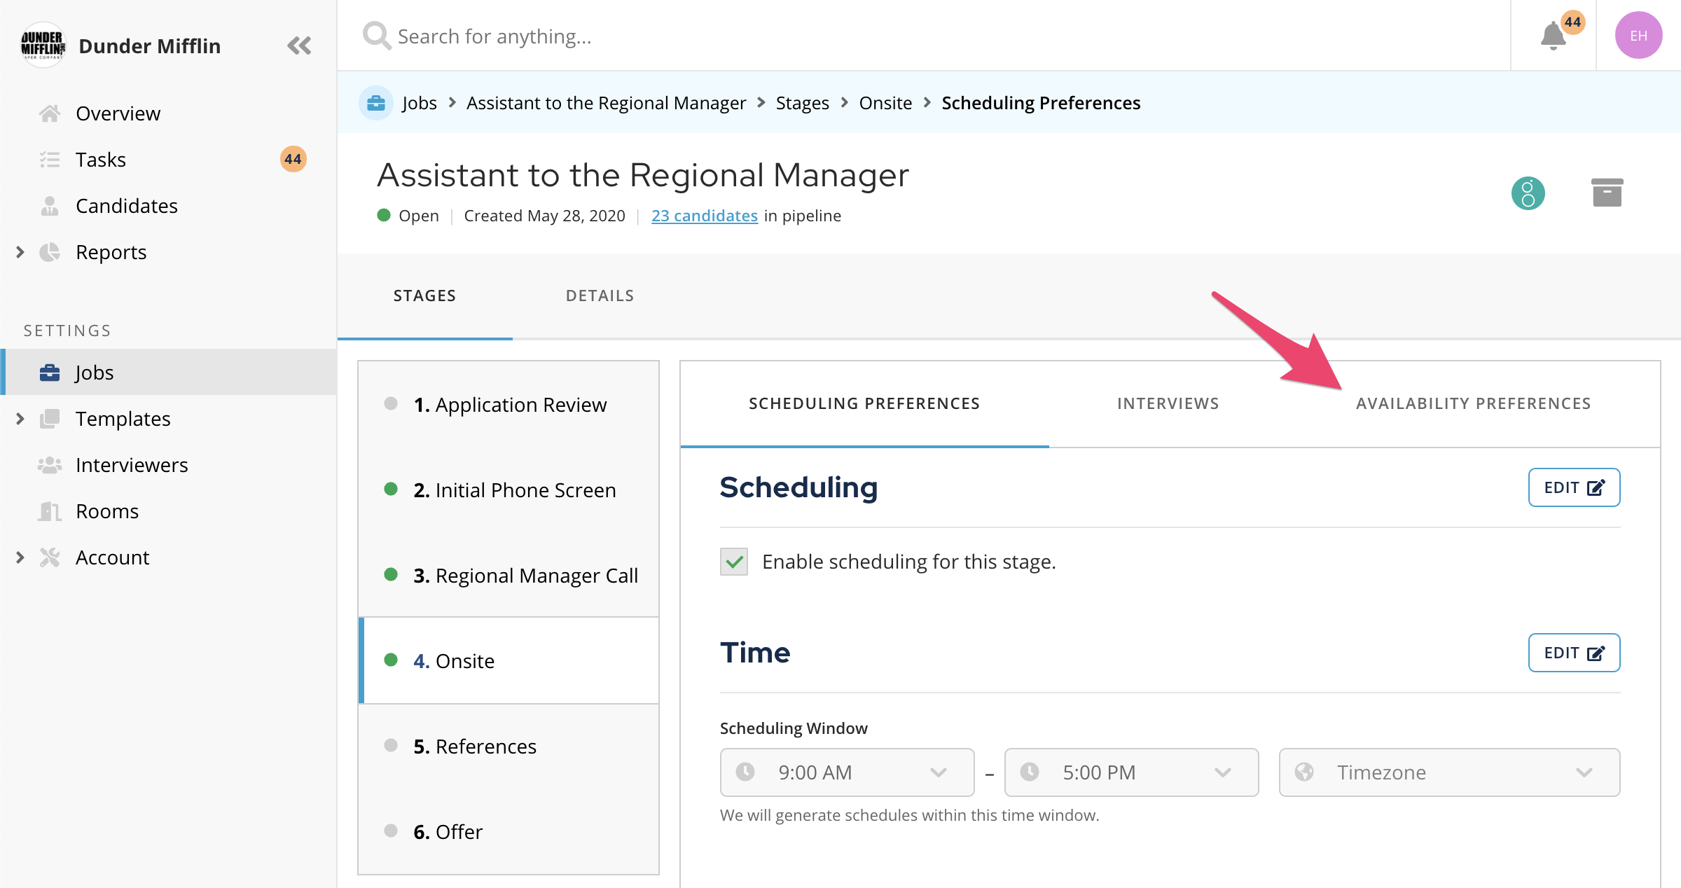Select stage 1. Application Review
Viewport: 1681px width, 888px height.
[509, 405]
